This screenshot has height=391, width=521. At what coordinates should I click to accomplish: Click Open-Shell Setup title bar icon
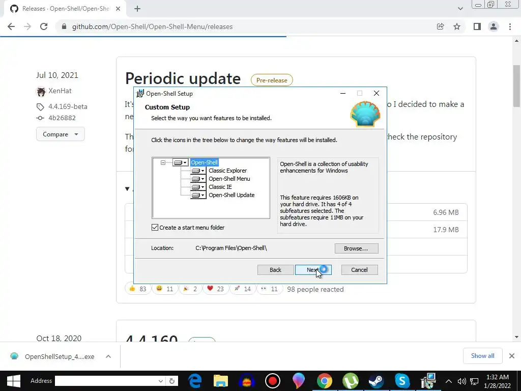tap(140, 94)
